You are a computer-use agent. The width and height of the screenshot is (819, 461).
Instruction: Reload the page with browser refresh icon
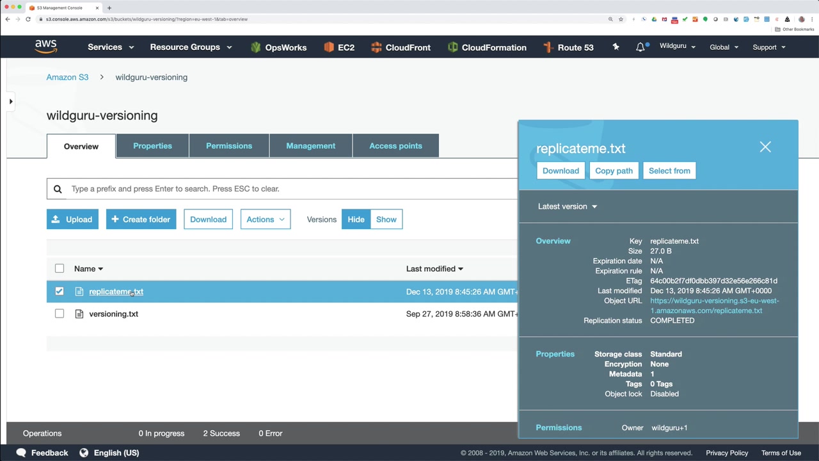click(x=28, y=19)
